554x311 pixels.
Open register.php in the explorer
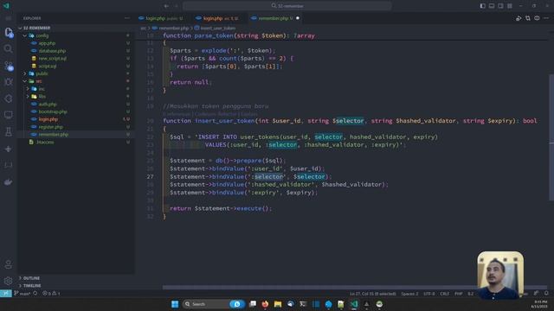(50, 127)
